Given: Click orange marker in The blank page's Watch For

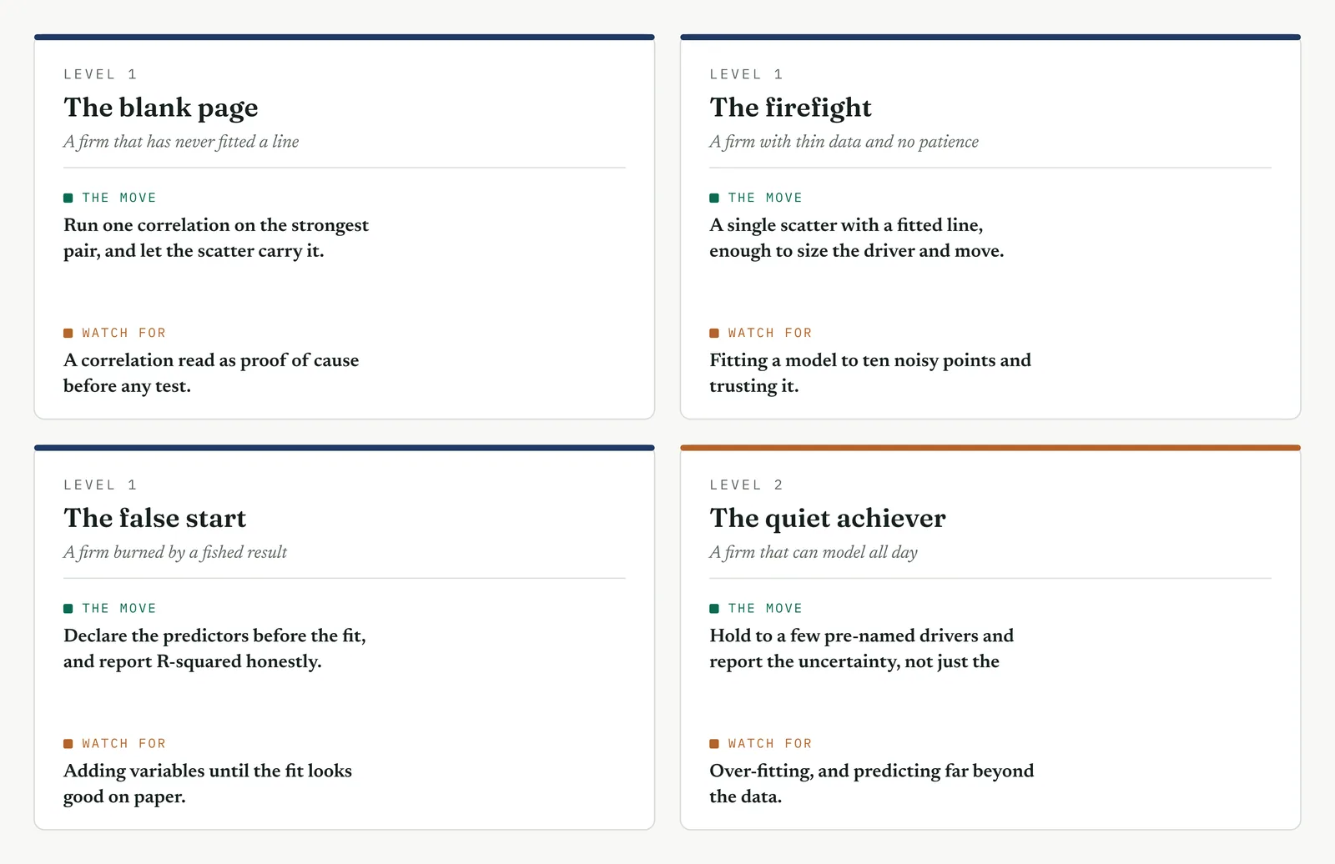Looking at the screenshot, I should coord(68,333).
